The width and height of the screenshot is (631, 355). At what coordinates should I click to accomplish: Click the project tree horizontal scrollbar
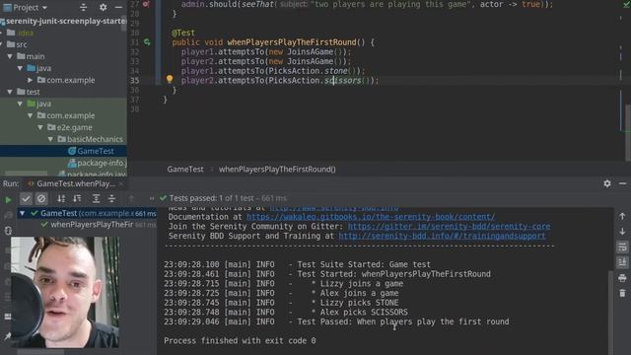point(27,174)
